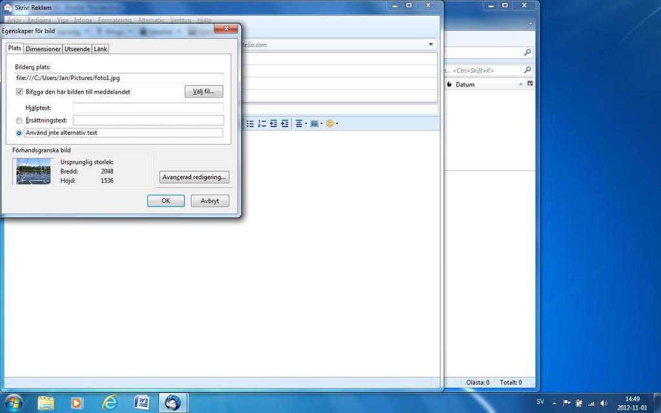Image resolution: width=661 pixels, height=413 pixels.
Task: Click the top search magnifier in Thunderbird window
Action: click(527, 52)
